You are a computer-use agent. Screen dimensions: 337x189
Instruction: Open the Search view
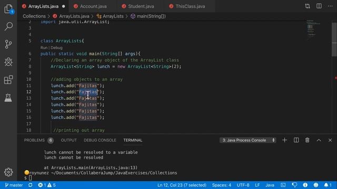click(x=8, y=27)
